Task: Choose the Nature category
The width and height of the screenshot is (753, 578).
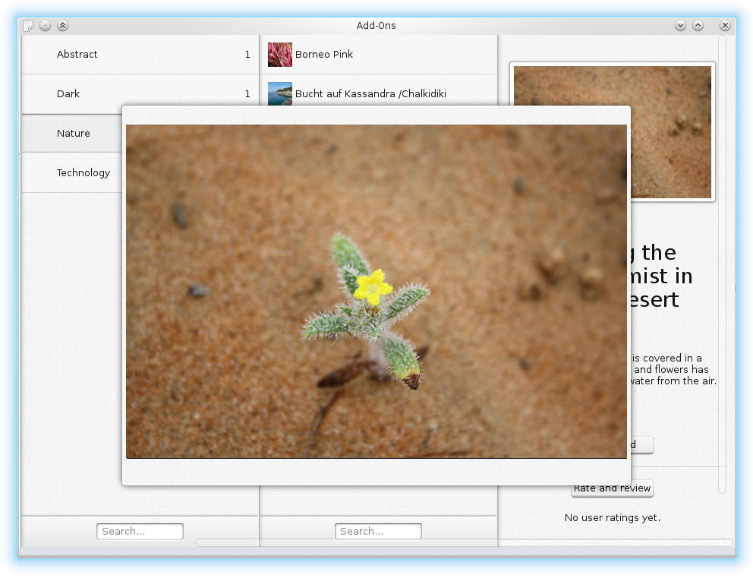Action: 73,134
